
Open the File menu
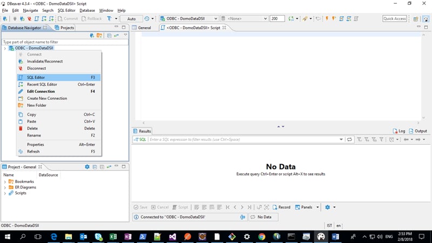(x=5, y=10)
